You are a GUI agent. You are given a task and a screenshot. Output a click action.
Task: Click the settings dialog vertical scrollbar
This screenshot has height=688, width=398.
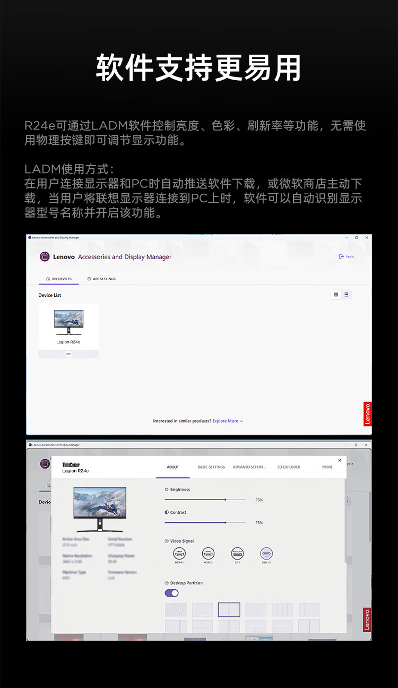click(345, 520)
